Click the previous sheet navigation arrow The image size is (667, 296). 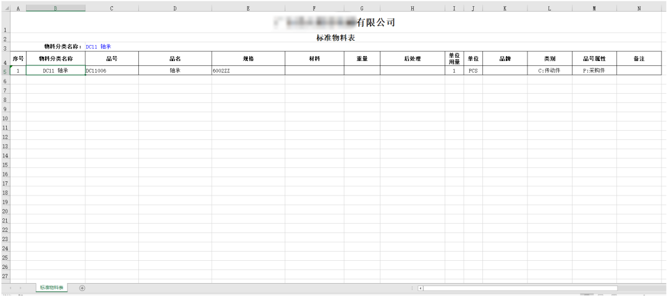click(11, 288)
